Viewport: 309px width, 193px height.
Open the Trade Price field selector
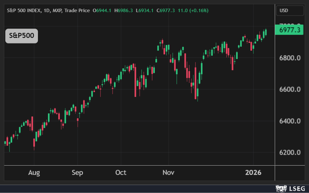pos(77,11)
